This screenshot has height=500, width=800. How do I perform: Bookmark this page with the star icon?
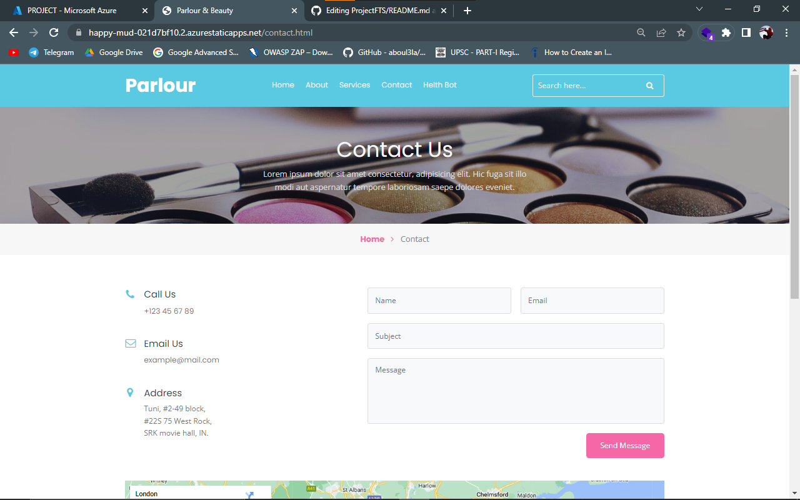[x=681, y=32]
